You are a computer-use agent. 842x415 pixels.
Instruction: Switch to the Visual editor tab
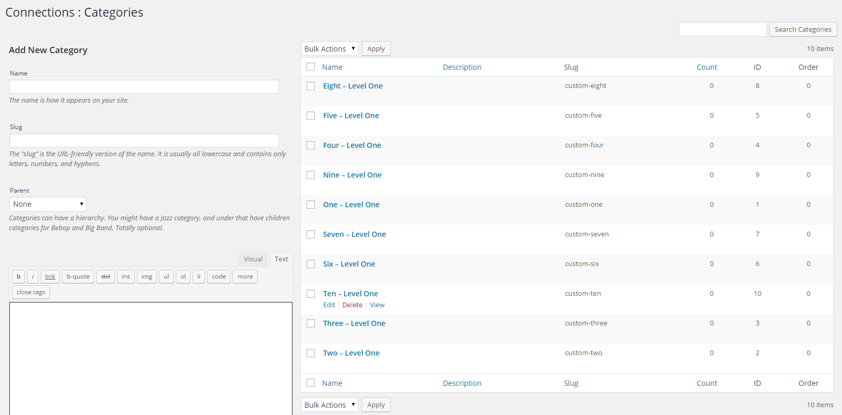253,259
